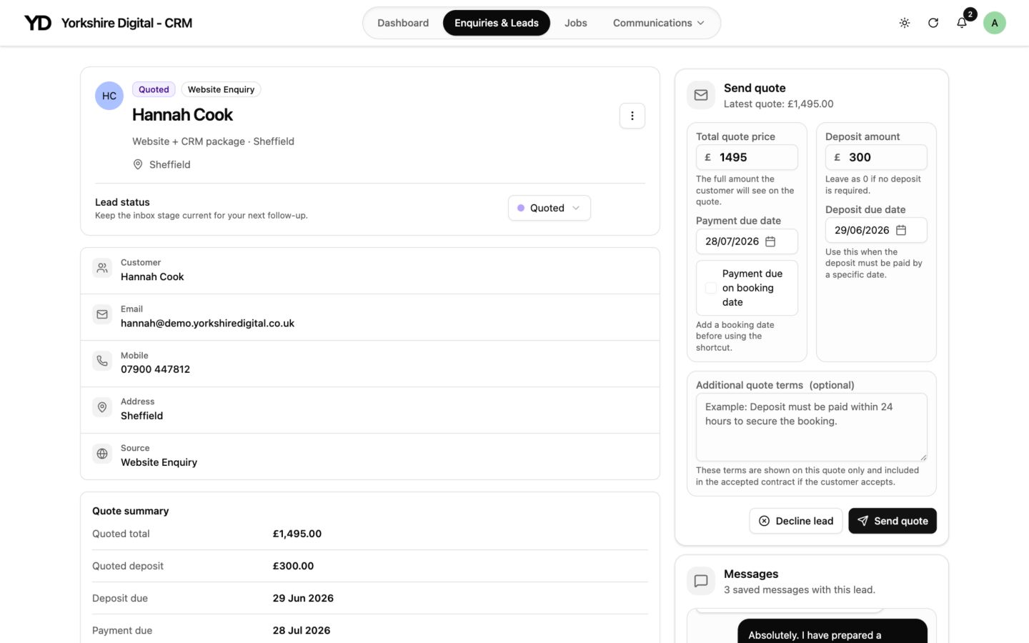Click the Send quote envelope icon
The image size is (1029, 643).
click(701, 95)
